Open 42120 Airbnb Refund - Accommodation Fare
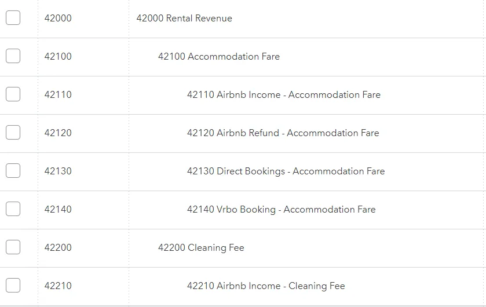Viewport: 486px width, 307px height. [x=283, y=133]
